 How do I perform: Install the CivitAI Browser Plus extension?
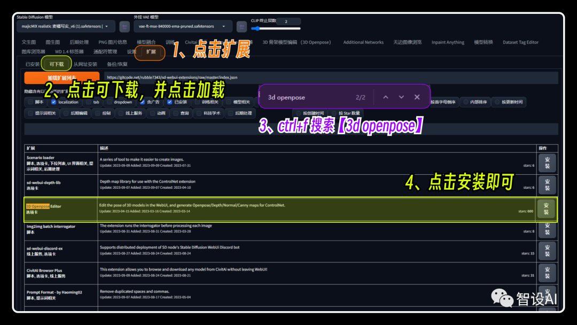click(547, 273)
